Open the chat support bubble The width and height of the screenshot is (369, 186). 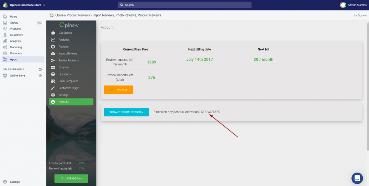[x=357, y=178]
